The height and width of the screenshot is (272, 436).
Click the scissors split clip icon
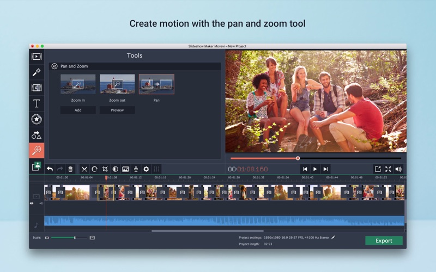click(84, 169)
